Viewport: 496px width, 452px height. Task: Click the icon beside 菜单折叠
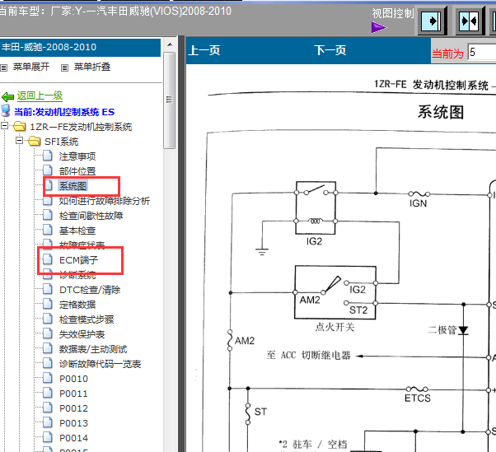pos(64,68)
